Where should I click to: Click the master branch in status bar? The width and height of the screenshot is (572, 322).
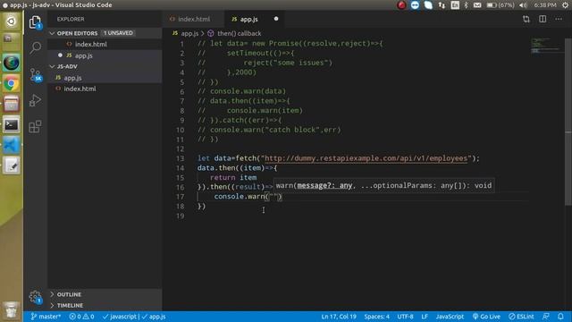[46, 317]
